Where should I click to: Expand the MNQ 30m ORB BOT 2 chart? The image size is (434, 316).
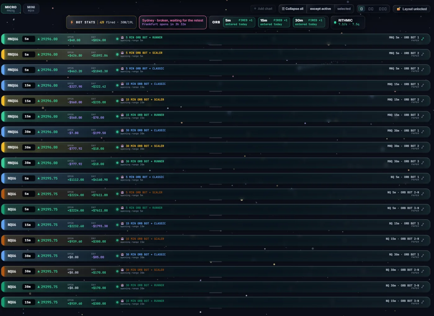coord(423,147)
